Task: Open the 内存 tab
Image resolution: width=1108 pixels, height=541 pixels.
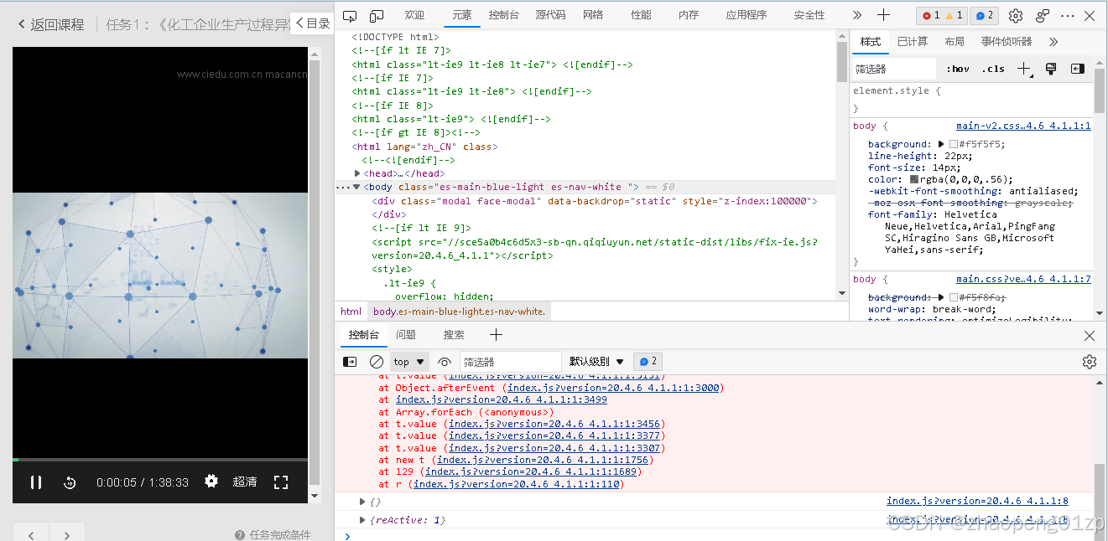Action: (x=689, y=15)
